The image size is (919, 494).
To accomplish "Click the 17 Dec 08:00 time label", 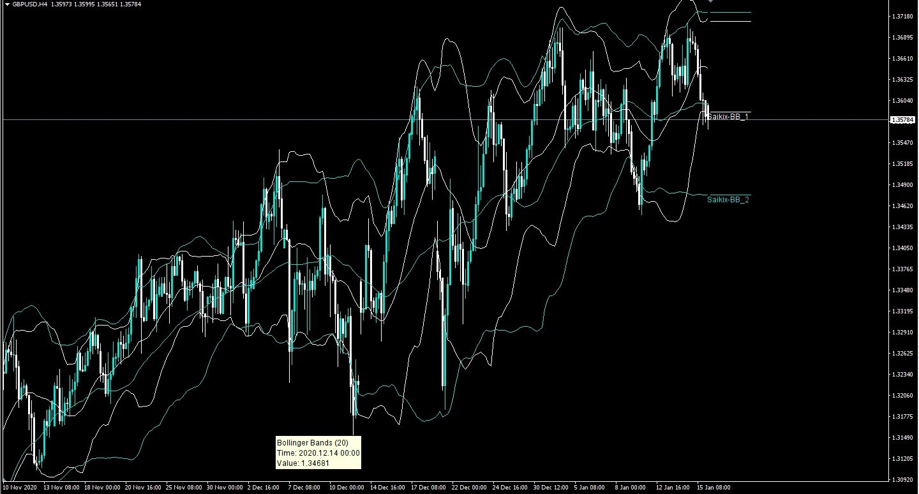I will pyautogui.click(x=429, y=488).
